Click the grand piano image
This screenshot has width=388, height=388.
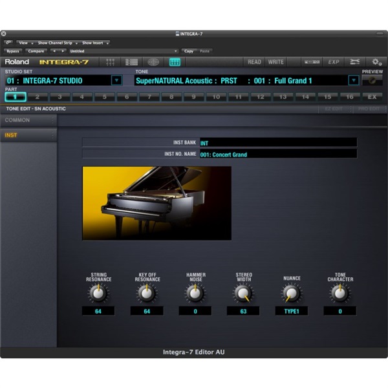click(157, 203)
